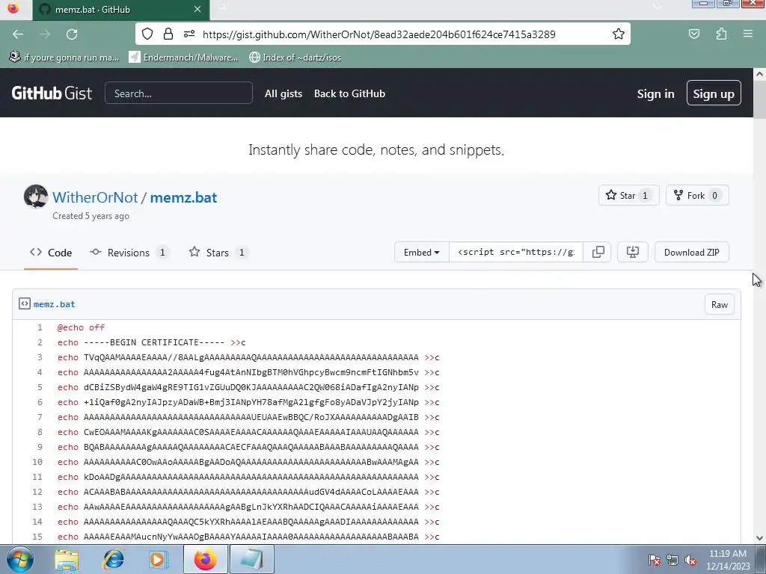This screenshot has width=766, height=574.
Task: Open the WitherOrNot user profile link
Action: [x=95, y=197]
